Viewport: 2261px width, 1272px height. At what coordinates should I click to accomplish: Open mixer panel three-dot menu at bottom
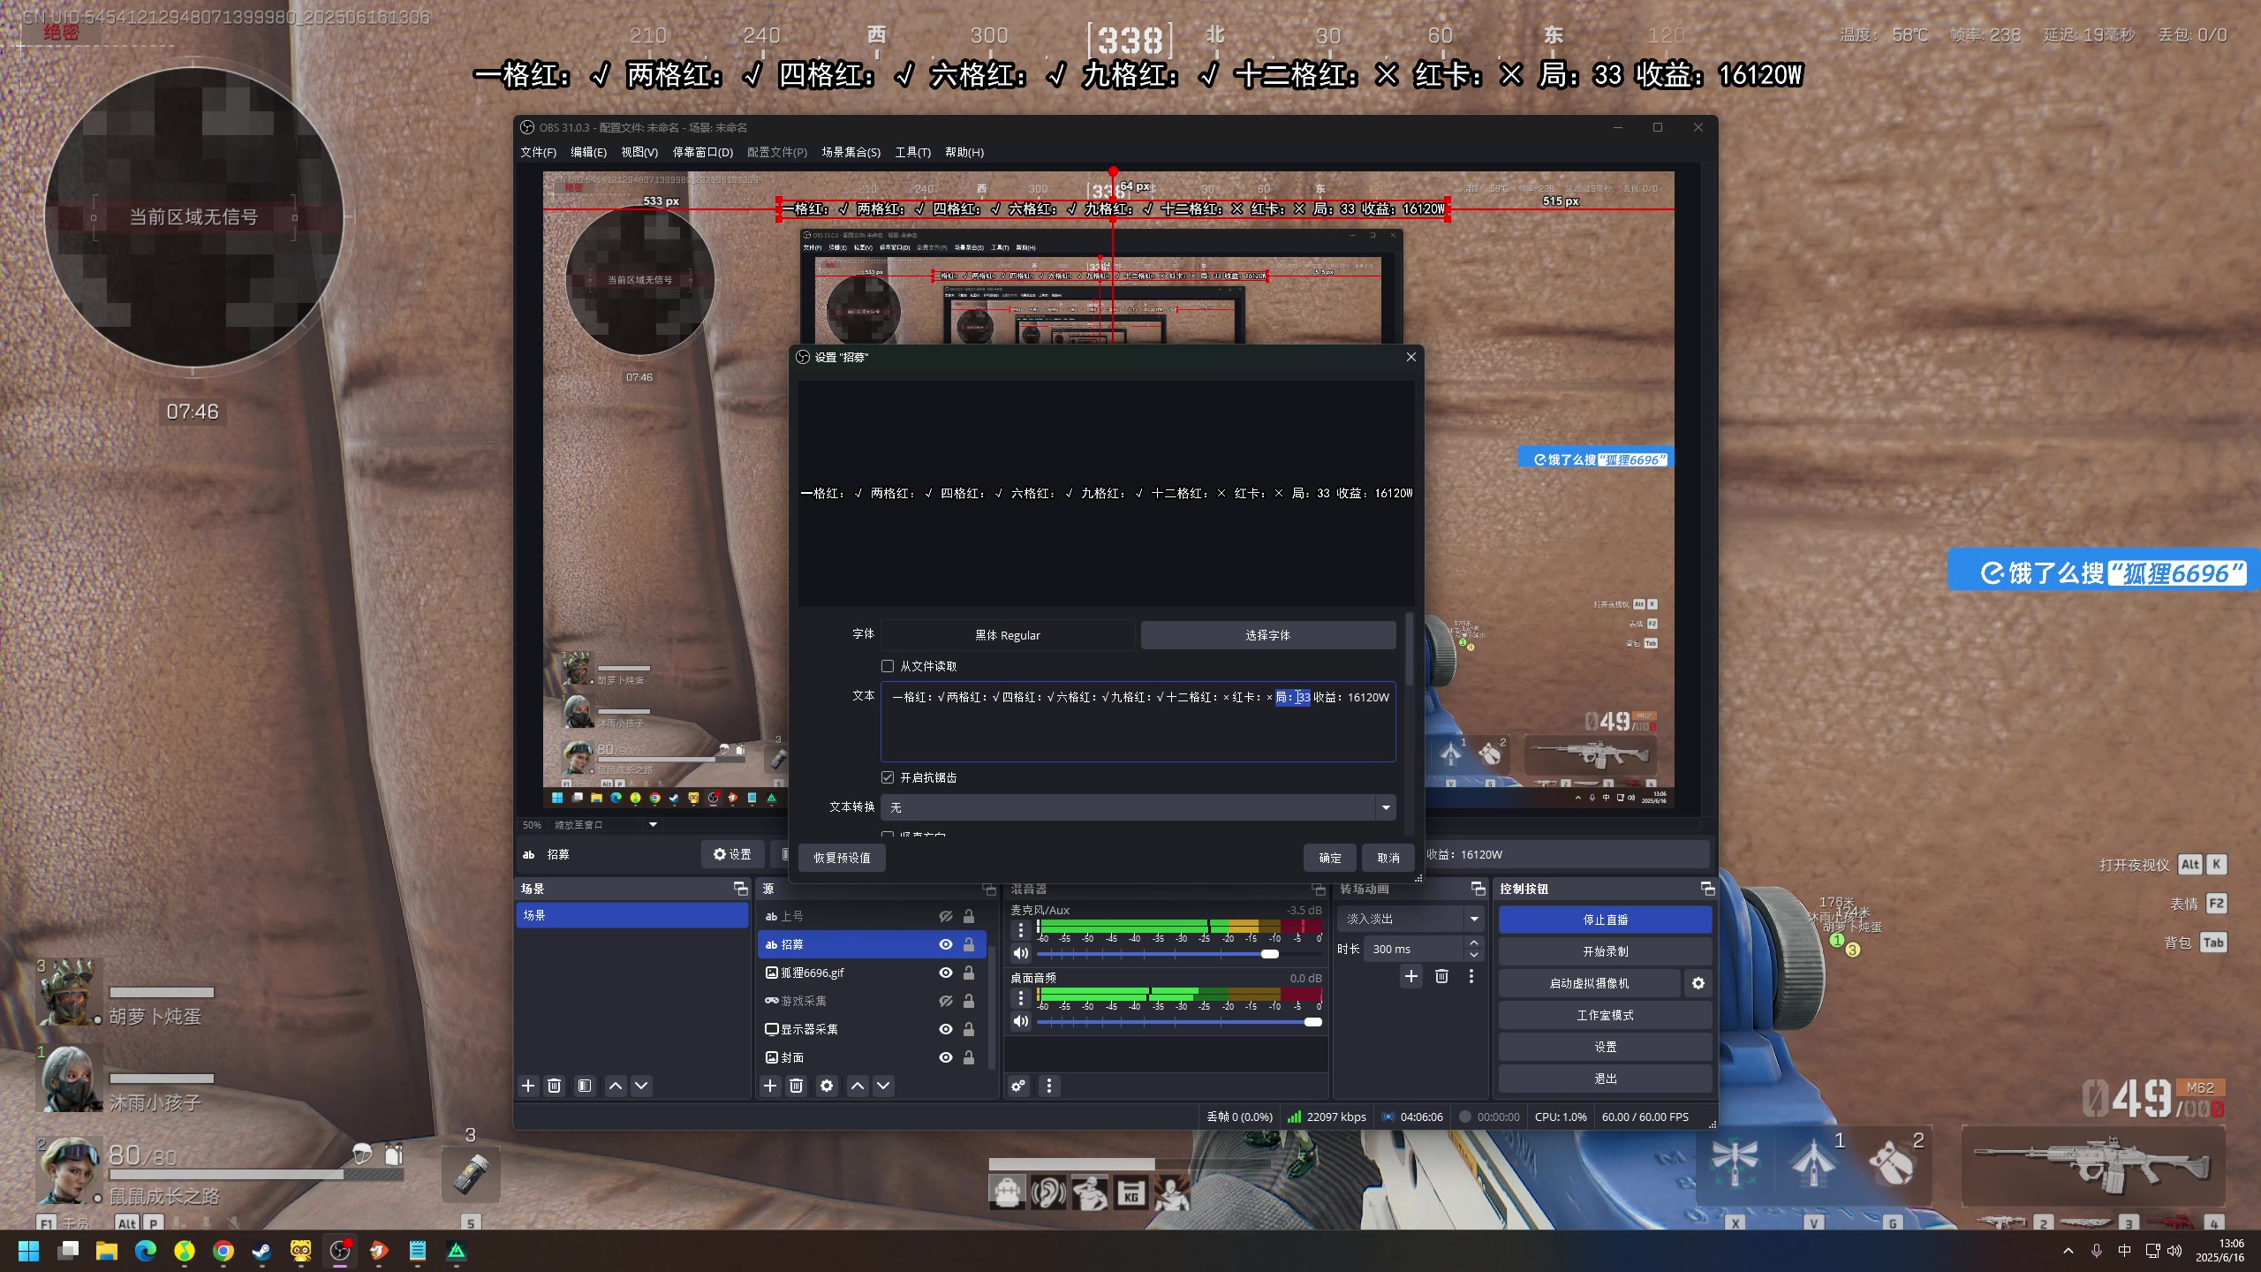(x=1049, y=1086)
